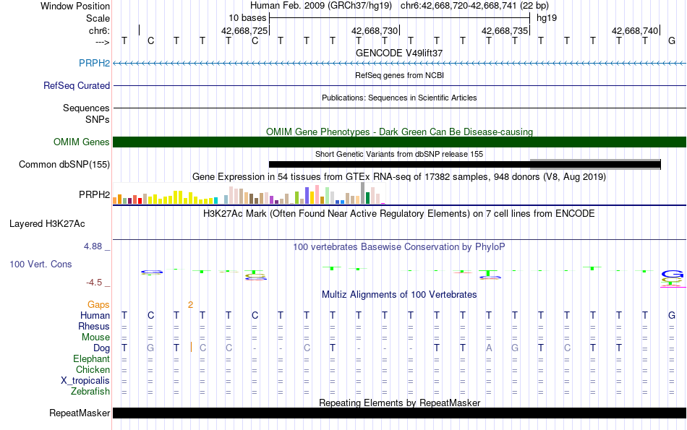Click the tallest gray GTEx expression bar
This screenshot has width=687, height=430.
363,193
